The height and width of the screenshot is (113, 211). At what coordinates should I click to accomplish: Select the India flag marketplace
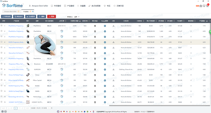70,111
